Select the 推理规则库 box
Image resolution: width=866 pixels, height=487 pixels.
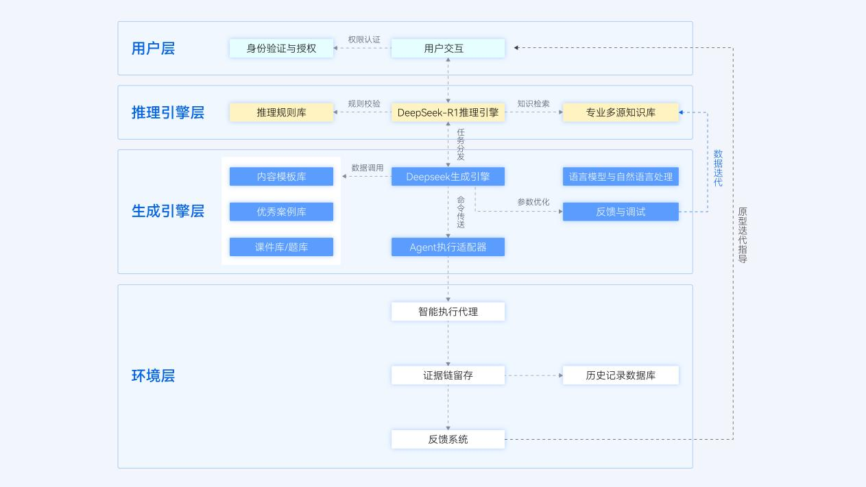tap(281, 112)
